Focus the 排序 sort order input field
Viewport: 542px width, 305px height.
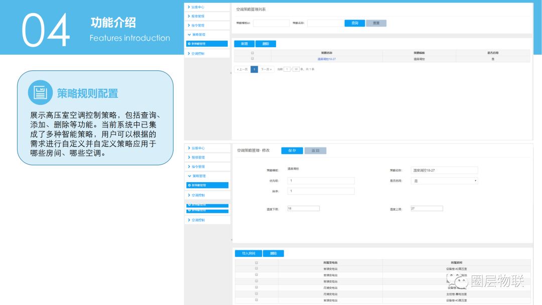(x=321, y=191)
